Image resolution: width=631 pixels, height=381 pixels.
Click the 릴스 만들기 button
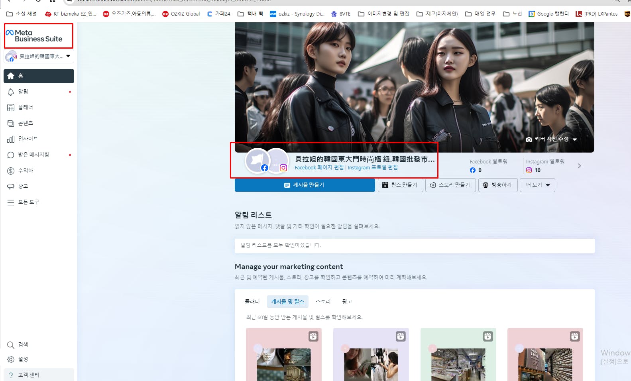(400, 185)
